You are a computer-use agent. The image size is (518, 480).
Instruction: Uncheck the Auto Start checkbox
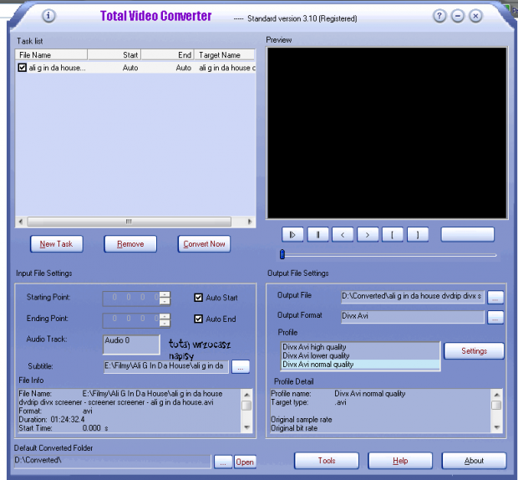[x=199, y=298]
